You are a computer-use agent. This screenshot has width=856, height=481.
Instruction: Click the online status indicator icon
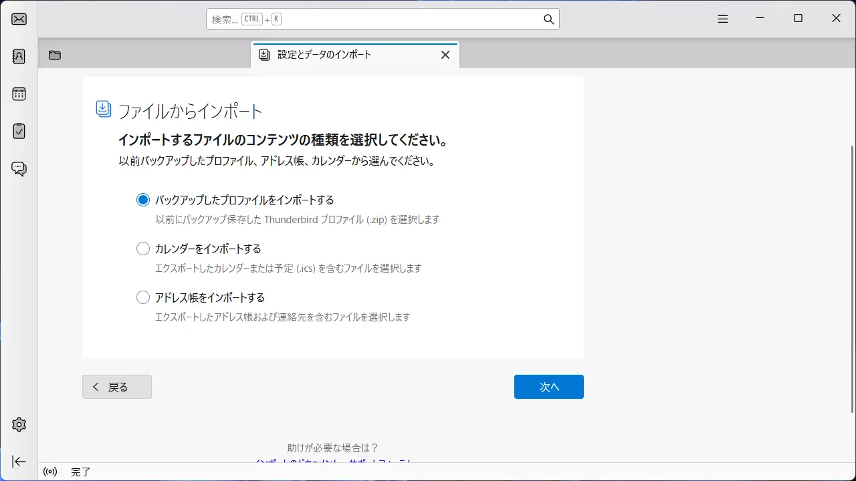point(50,472)
